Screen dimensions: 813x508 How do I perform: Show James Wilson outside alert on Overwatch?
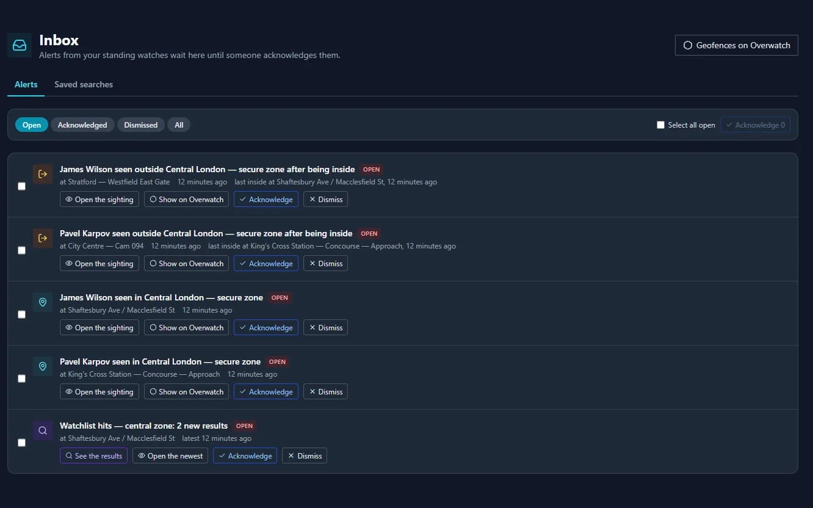pos(187,199)
